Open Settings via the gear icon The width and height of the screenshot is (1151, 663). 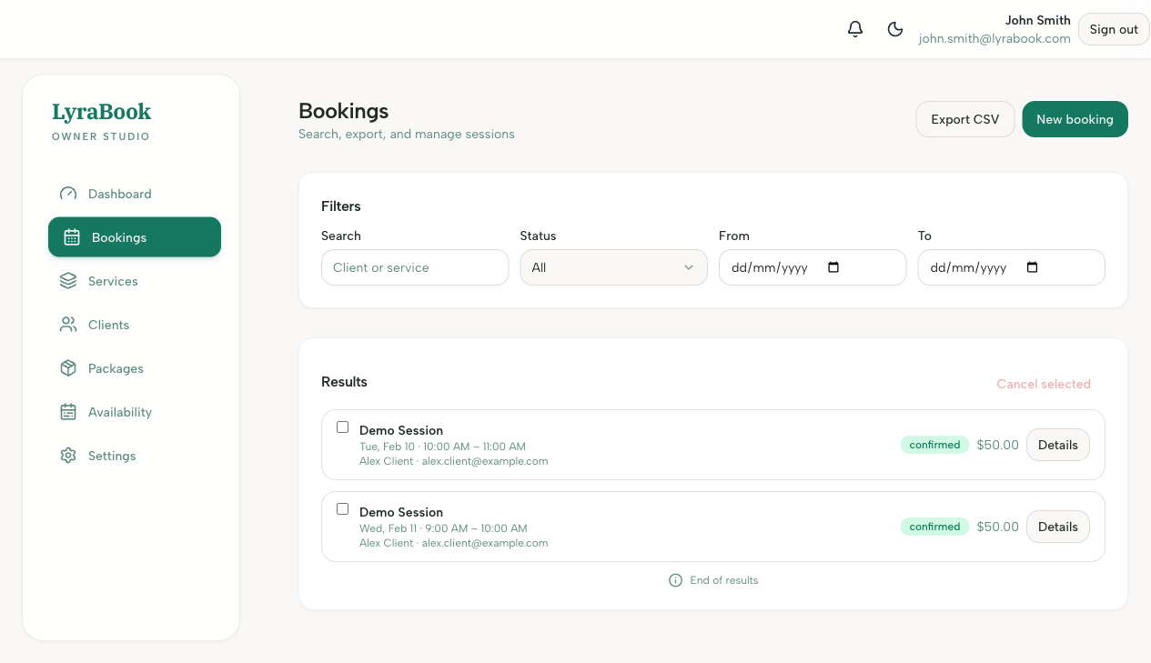tap(68, 455)
